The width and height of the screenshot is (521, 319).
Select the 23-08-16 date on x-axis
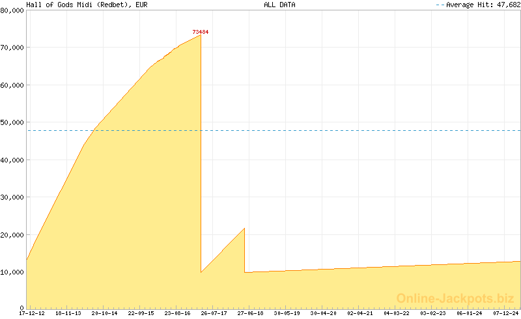(x=177, y=313)
